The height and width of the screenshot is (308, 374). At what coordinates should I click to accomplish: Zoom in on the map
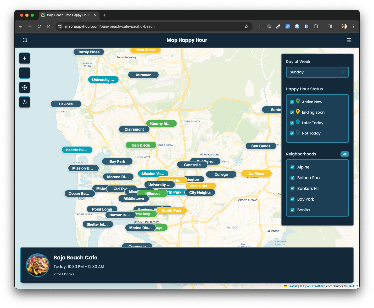(24, 58)
